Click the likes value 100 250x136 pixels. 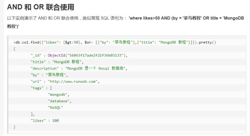tap(56, 121)
